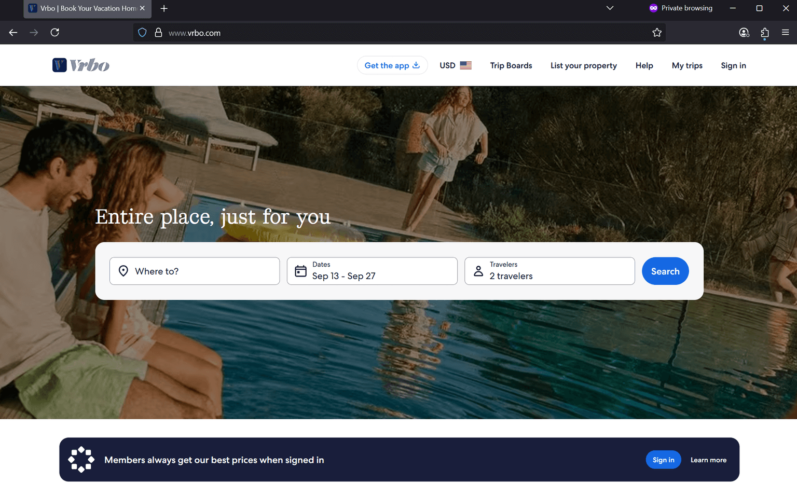Open the Firefox extensions puzzle icon
This screenshot has width=797, height=495.
pyautogui.click(x=764, y=33)
